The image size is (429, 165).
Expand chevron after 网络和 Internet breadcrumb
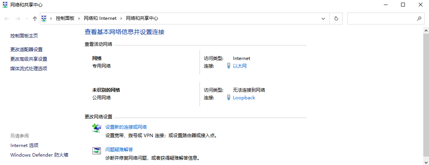(x=121, y=18)
